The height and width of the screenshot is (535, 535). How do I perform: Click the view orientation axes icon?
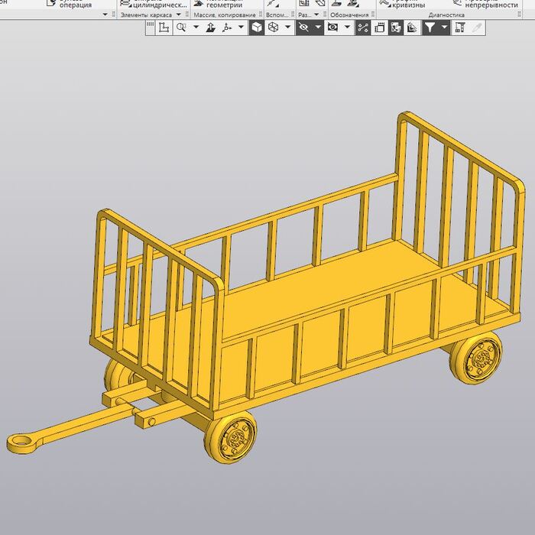point(227,28)
